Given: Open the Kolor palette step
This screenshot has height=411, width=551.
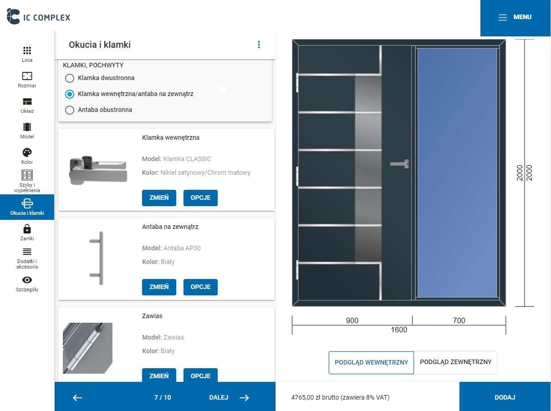Looking at the screenshot, I should (27, 156).
